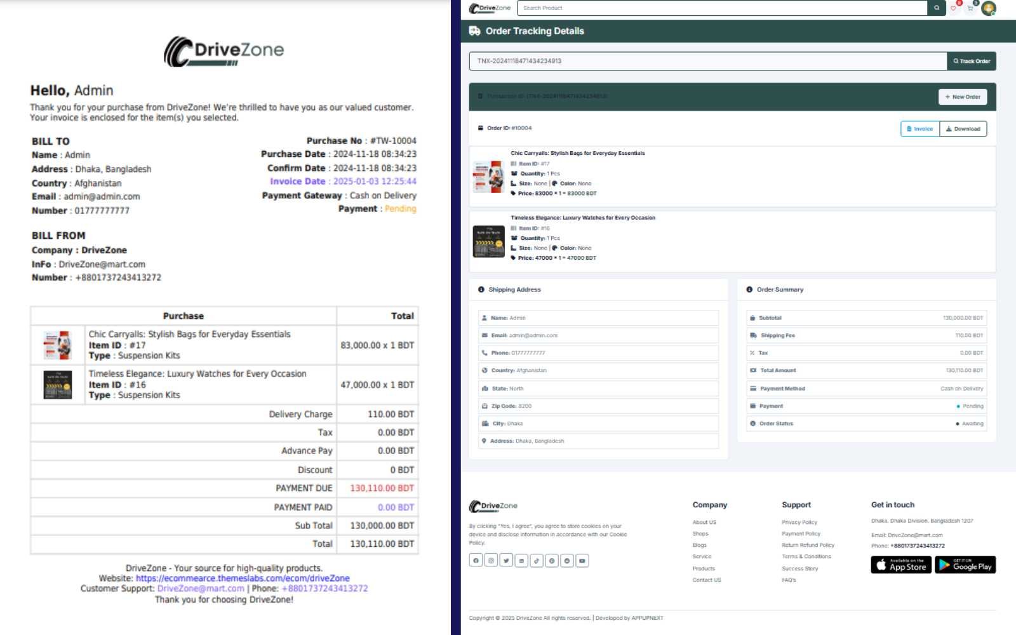Open Timeless Elegance watches thumbnail in order
The image size is (1016, 635).
488,241
